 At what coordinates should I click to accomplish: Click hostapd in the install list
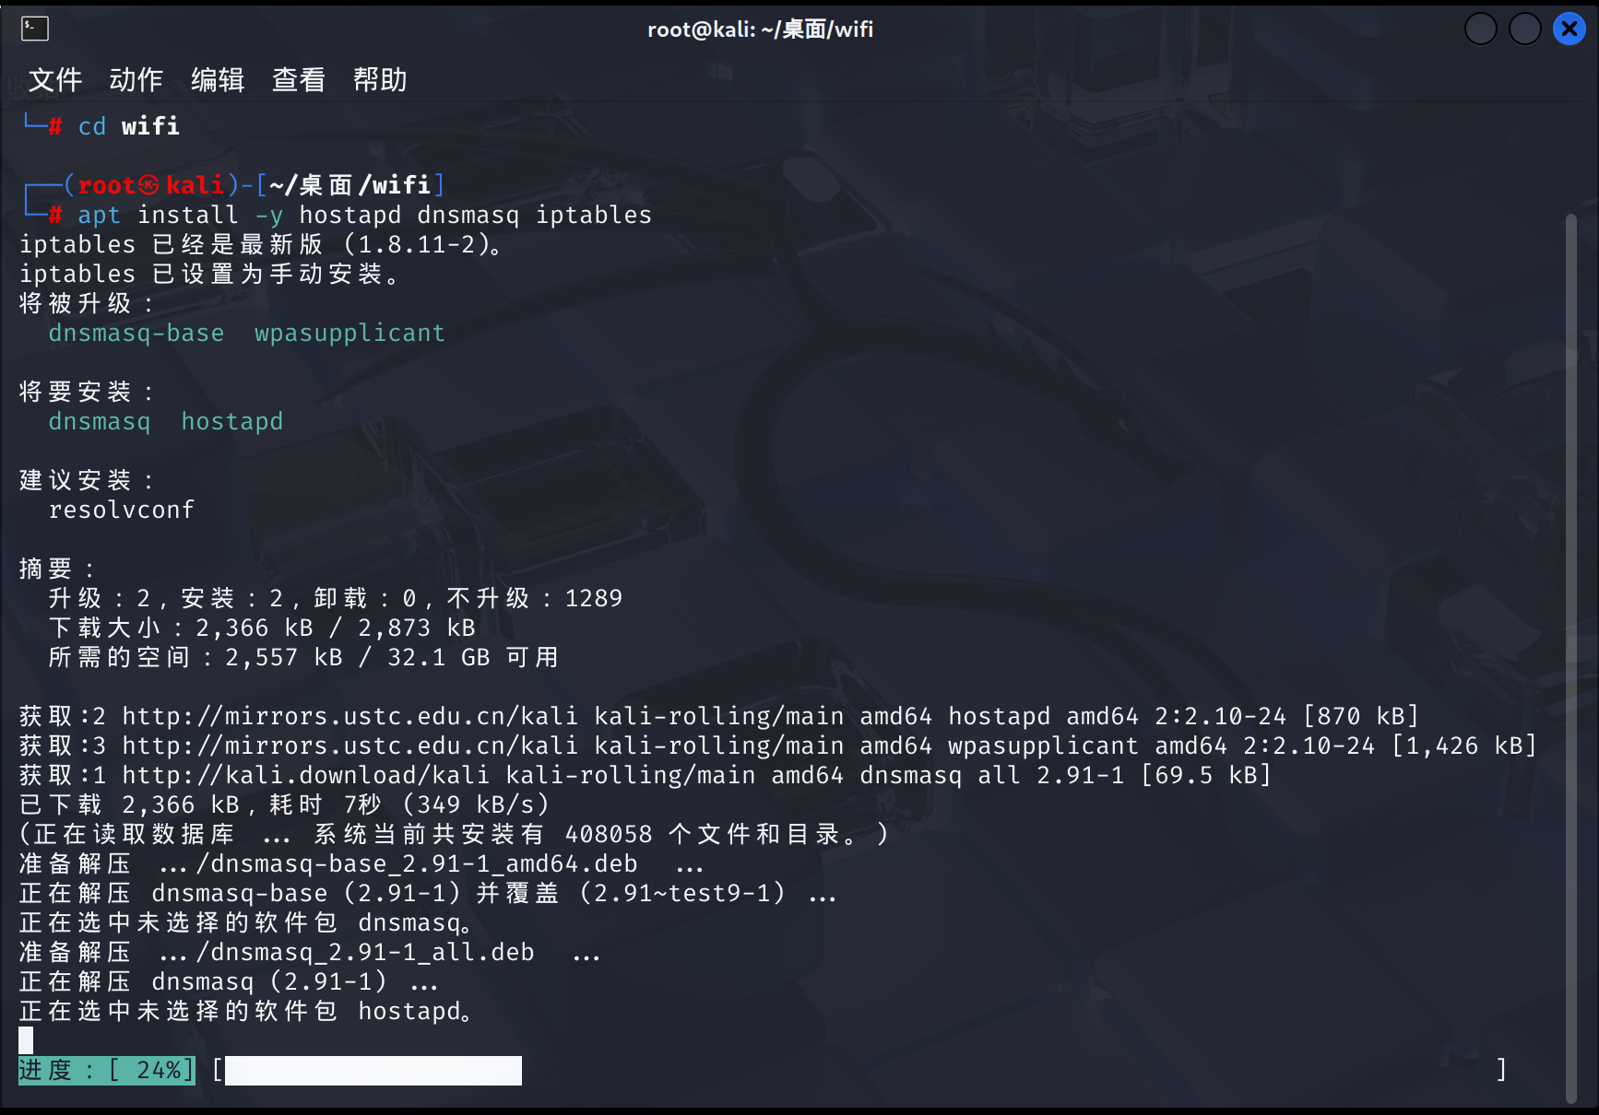click(x=232, y=421)
